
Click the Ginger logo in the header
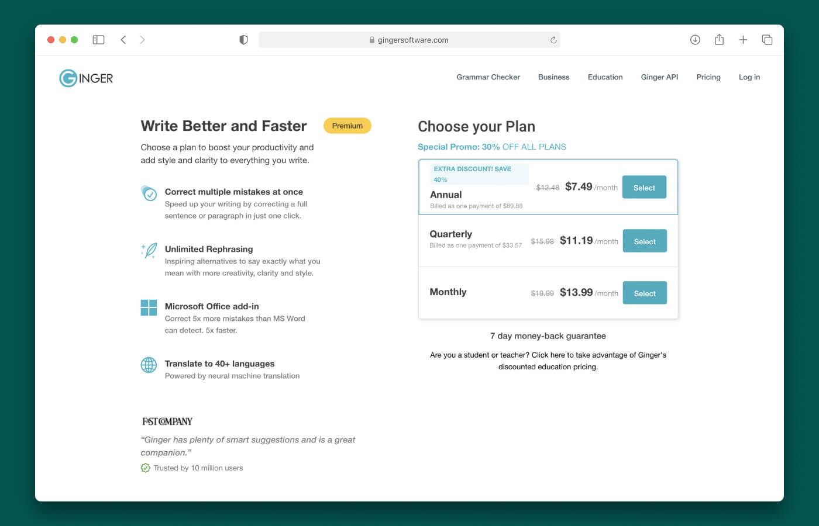(85, 78)
